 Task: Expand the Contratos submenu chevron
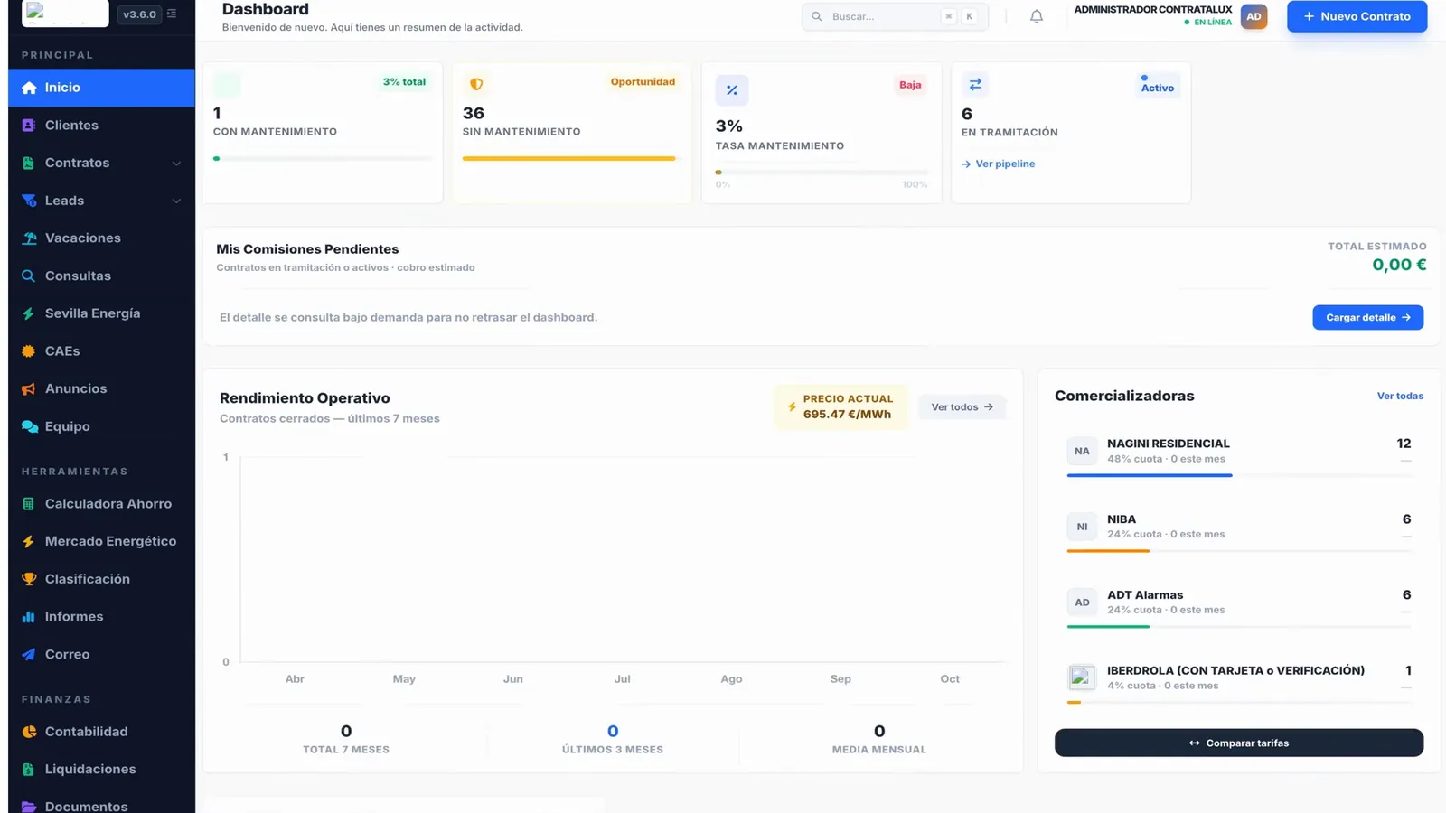tap(176, 164)
